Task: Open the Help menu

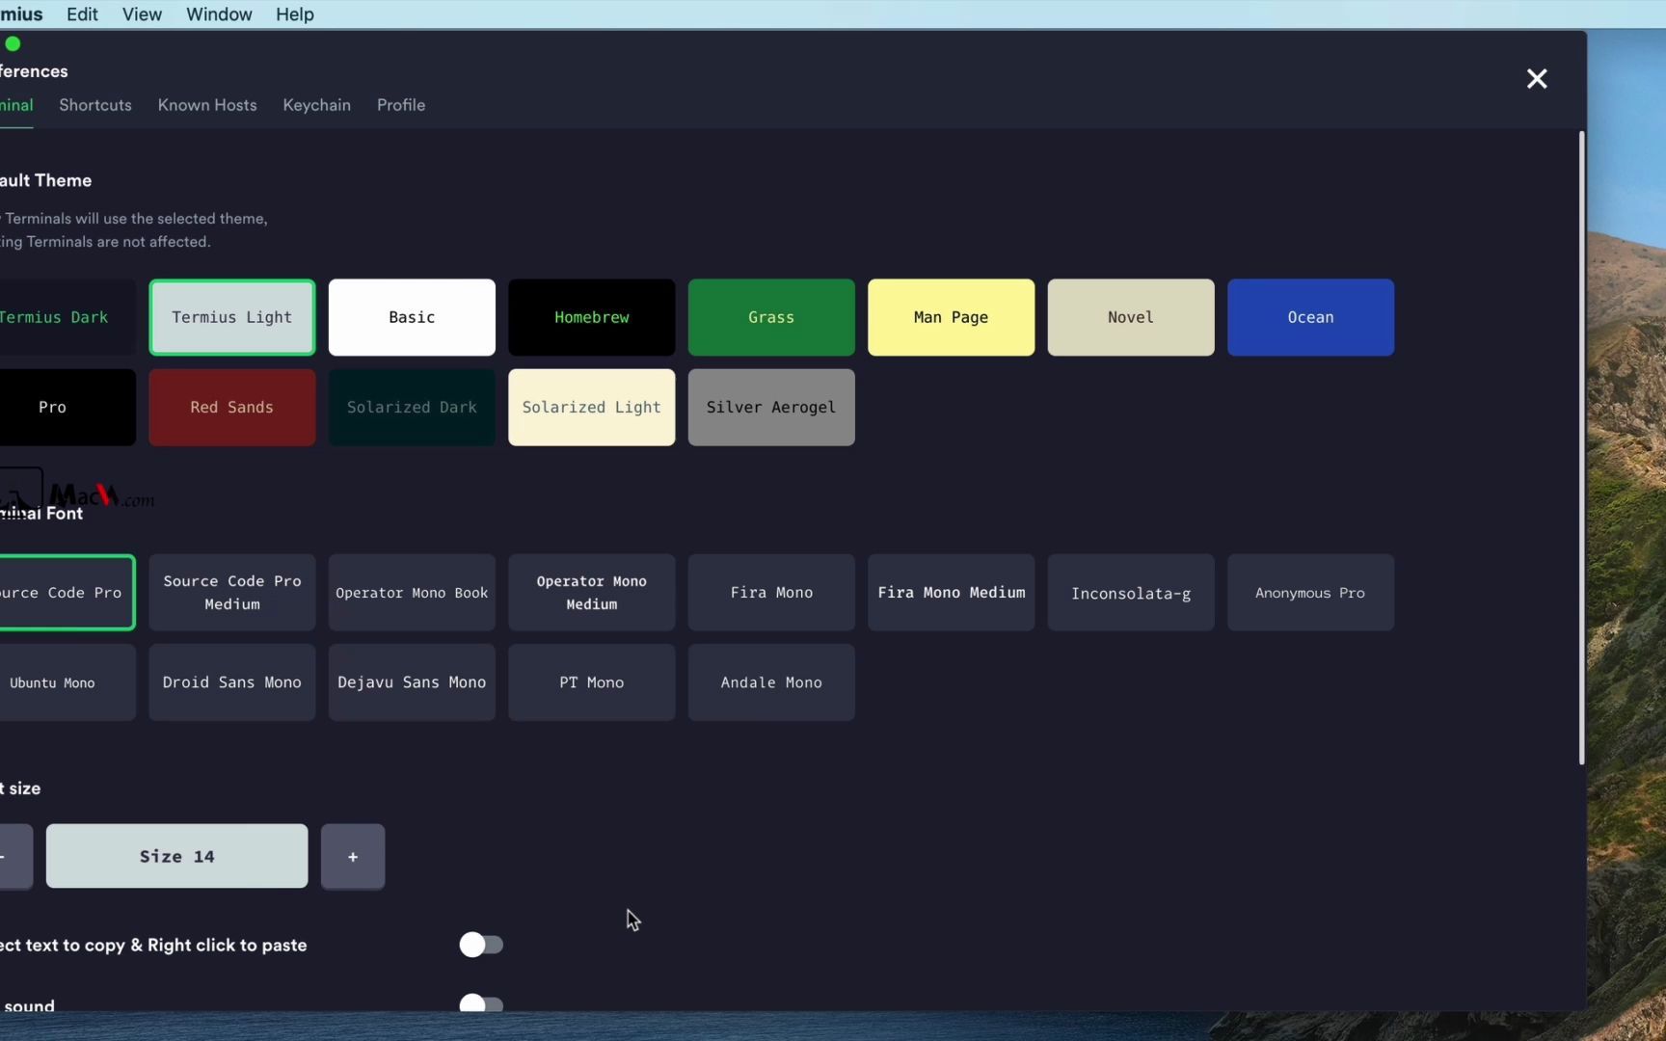Action: click(295, 14)
